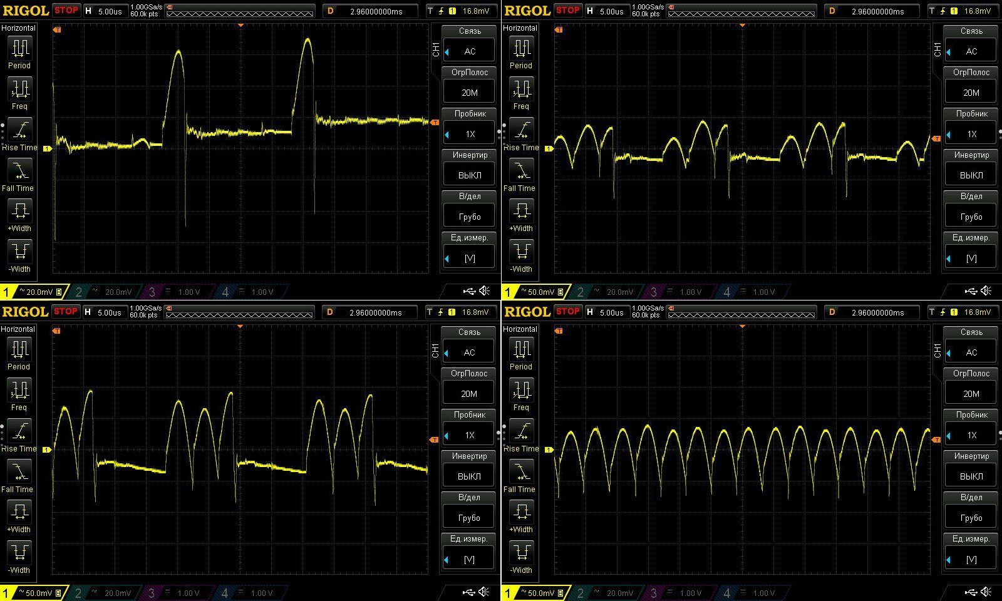Click the RIGOL logo in bottom-right capture
This screenshot has height=601, width=1002.
[527, 312]
